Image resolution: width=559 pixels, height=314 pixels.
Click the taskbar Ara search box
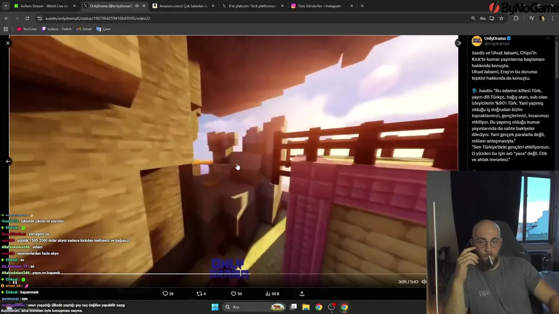(254, 307)
